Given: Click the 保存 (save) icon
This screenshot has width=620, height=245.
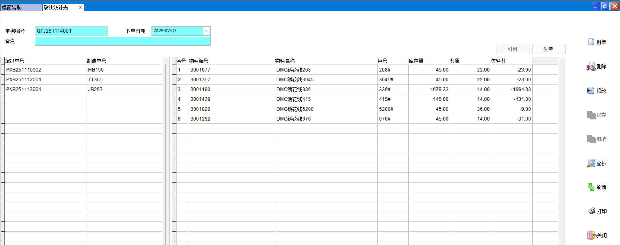Looking at the screenshot, I should [x=591, y=115].
